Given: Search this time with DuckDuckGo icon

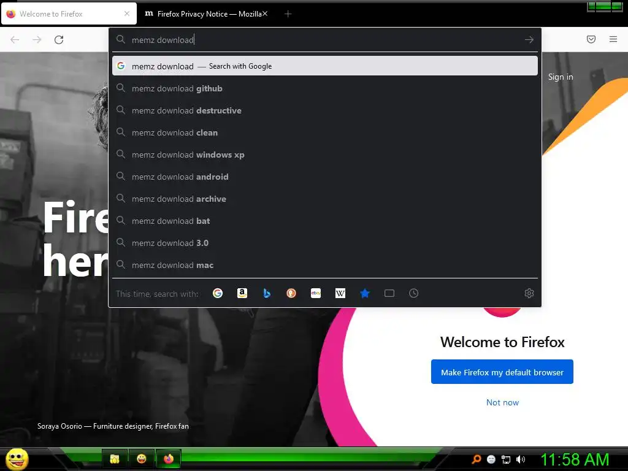Looking at the screenshot, I should tap(291, 293).
